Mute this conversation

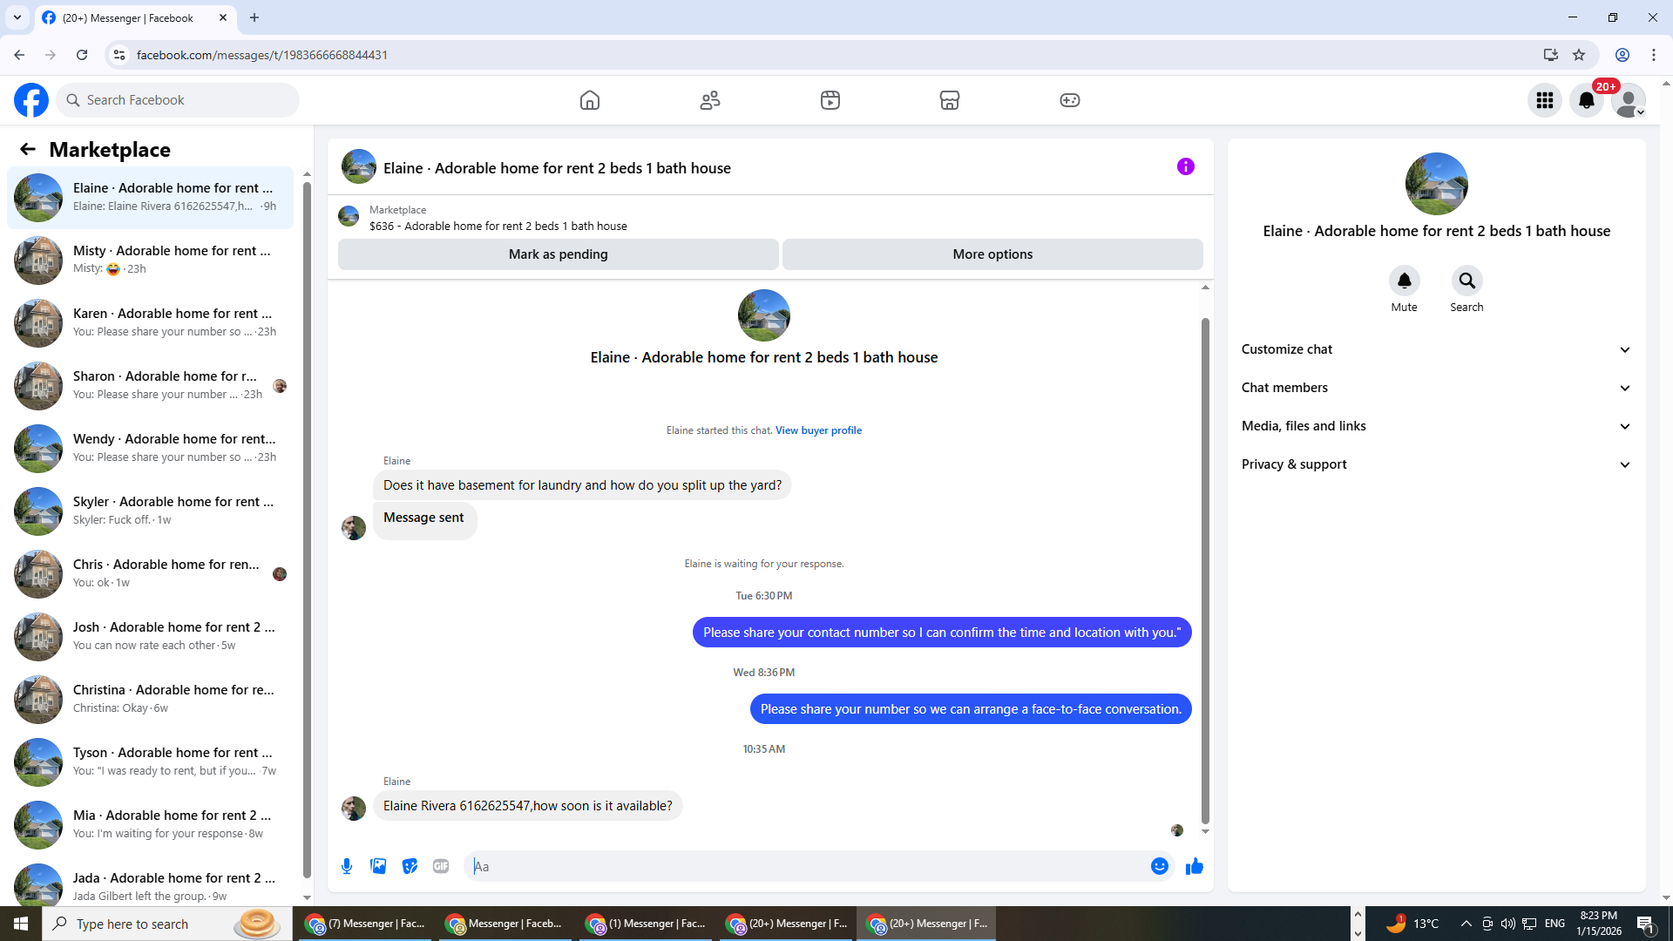1404,281
